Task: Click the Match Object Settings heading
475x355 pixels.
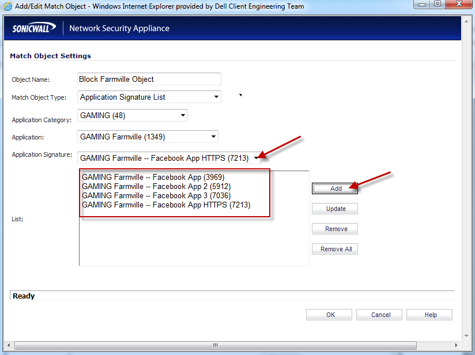Action: tap(50, 56)
